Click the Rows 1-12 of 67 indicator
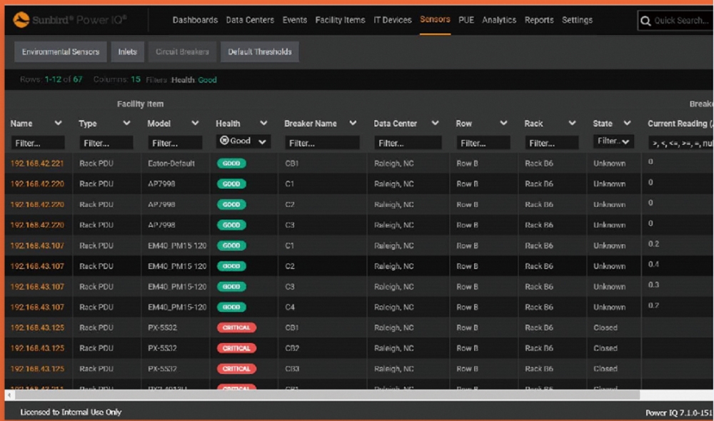 (x=51, y=79)
